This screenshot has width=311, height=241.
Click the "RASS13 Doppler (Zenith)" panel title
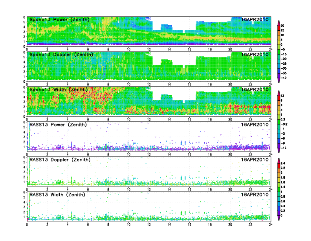click(x=60, y=159)
